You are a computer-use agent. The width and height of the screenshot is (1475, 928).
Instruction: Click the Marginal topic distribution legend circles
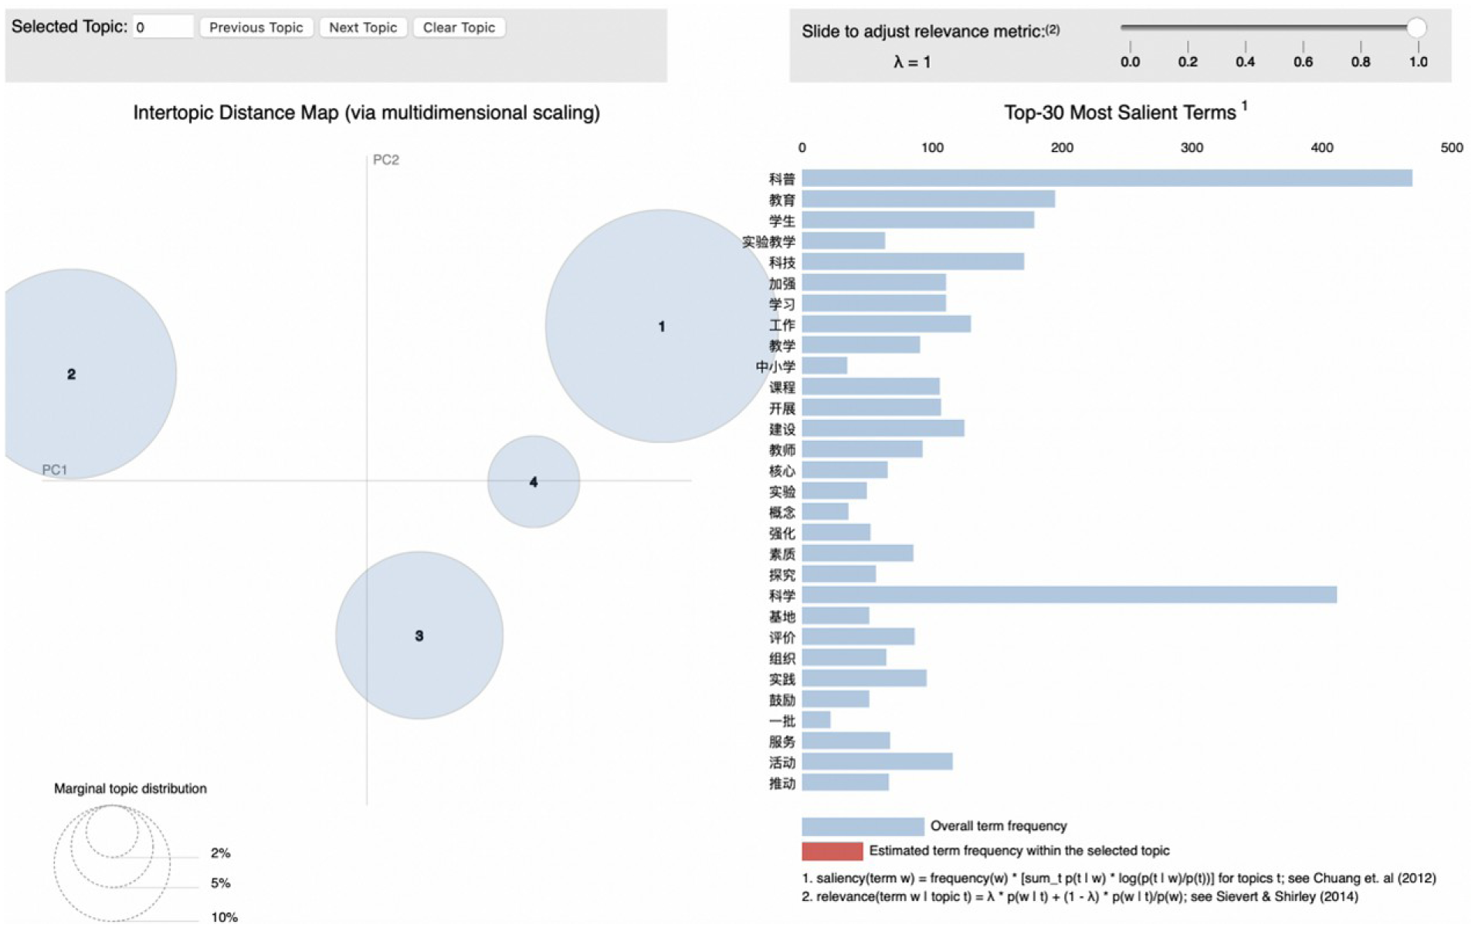tap(112, 862)
